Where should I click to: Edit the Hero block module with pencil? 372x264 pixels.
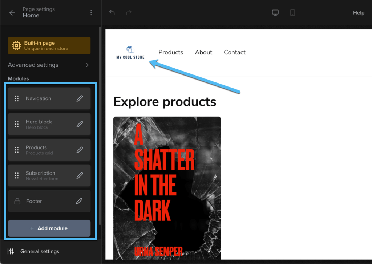point(80,124)
